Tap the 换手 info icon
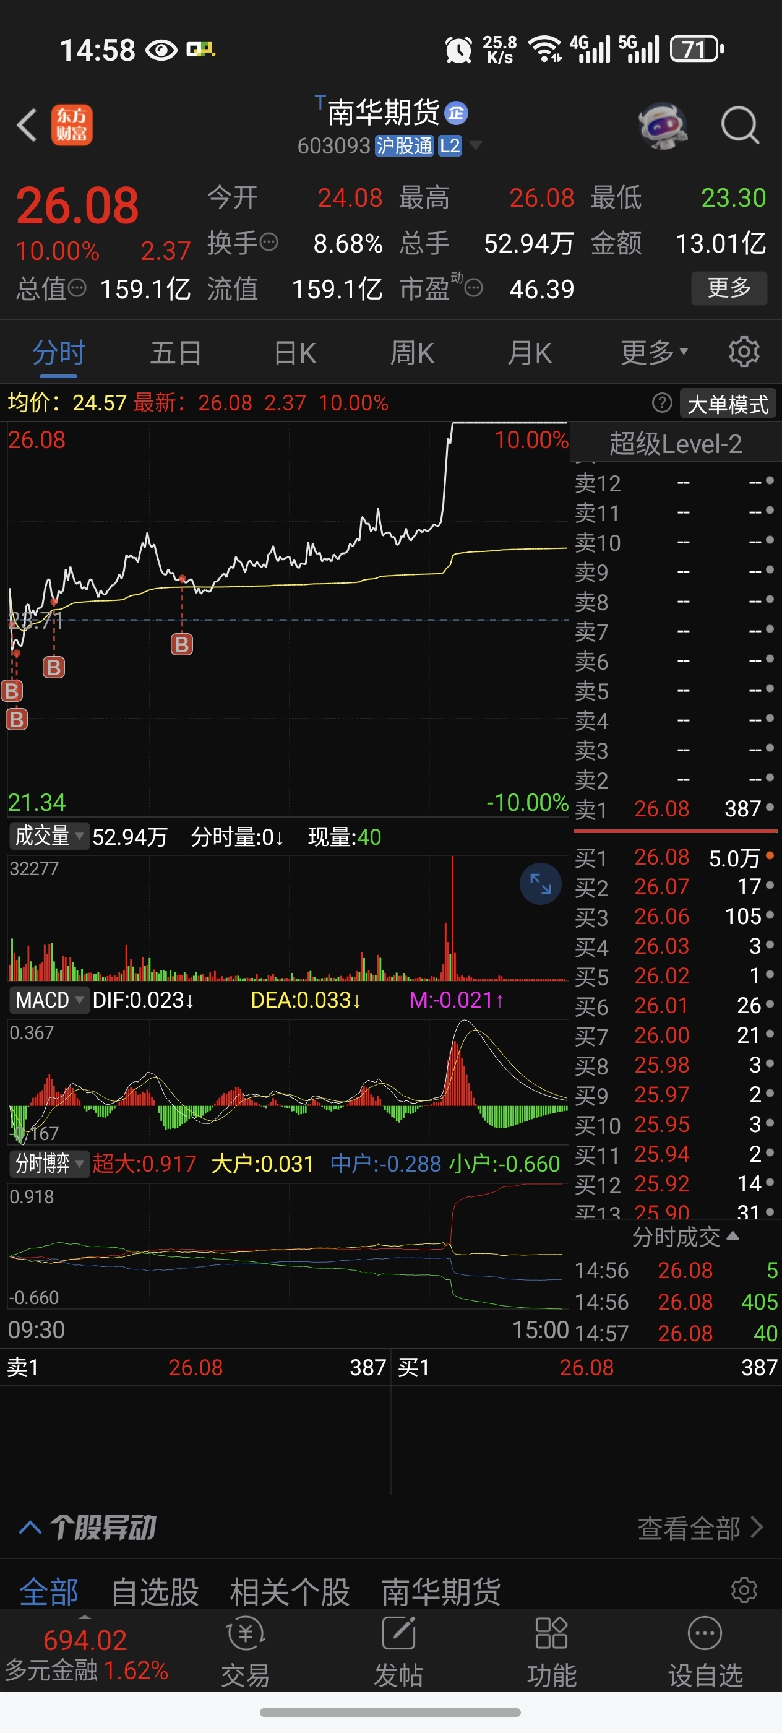The width and height of the screenshot is (782, 1733). click(269, 242)
